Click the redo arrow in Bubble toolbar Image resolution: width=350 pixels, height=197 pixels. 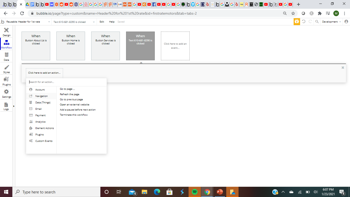click(x=310, y=22)
